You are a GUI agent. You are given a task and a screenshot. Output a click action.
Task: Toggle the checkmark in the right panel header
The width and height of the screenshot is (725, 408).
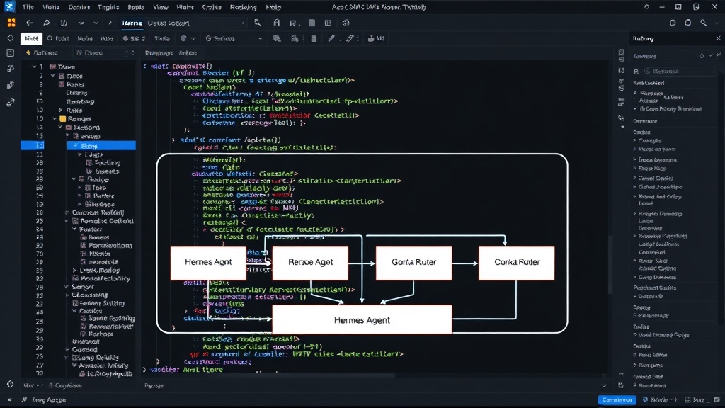tap(711, 55)
